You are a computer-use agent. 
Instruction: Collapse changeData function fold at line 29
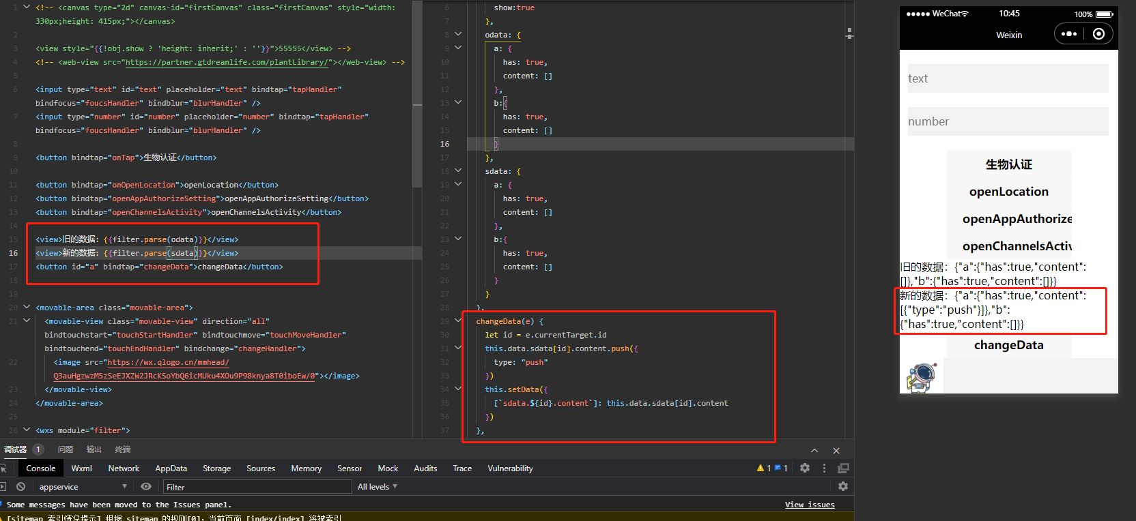(x=458, y=321)
